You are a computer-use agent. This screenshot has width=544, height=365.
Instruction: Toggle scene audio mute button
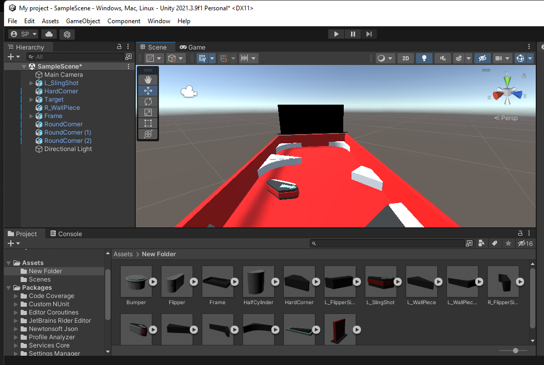click(442, 58)
